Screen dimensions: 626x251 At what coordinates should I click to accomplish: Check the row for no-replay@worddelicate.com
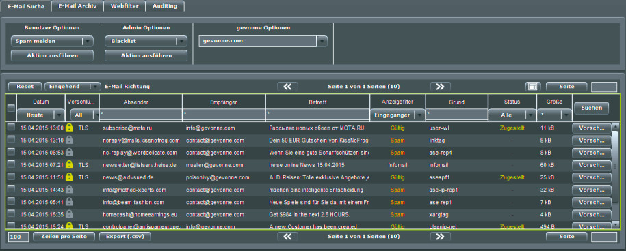click(x=11, y=151)
